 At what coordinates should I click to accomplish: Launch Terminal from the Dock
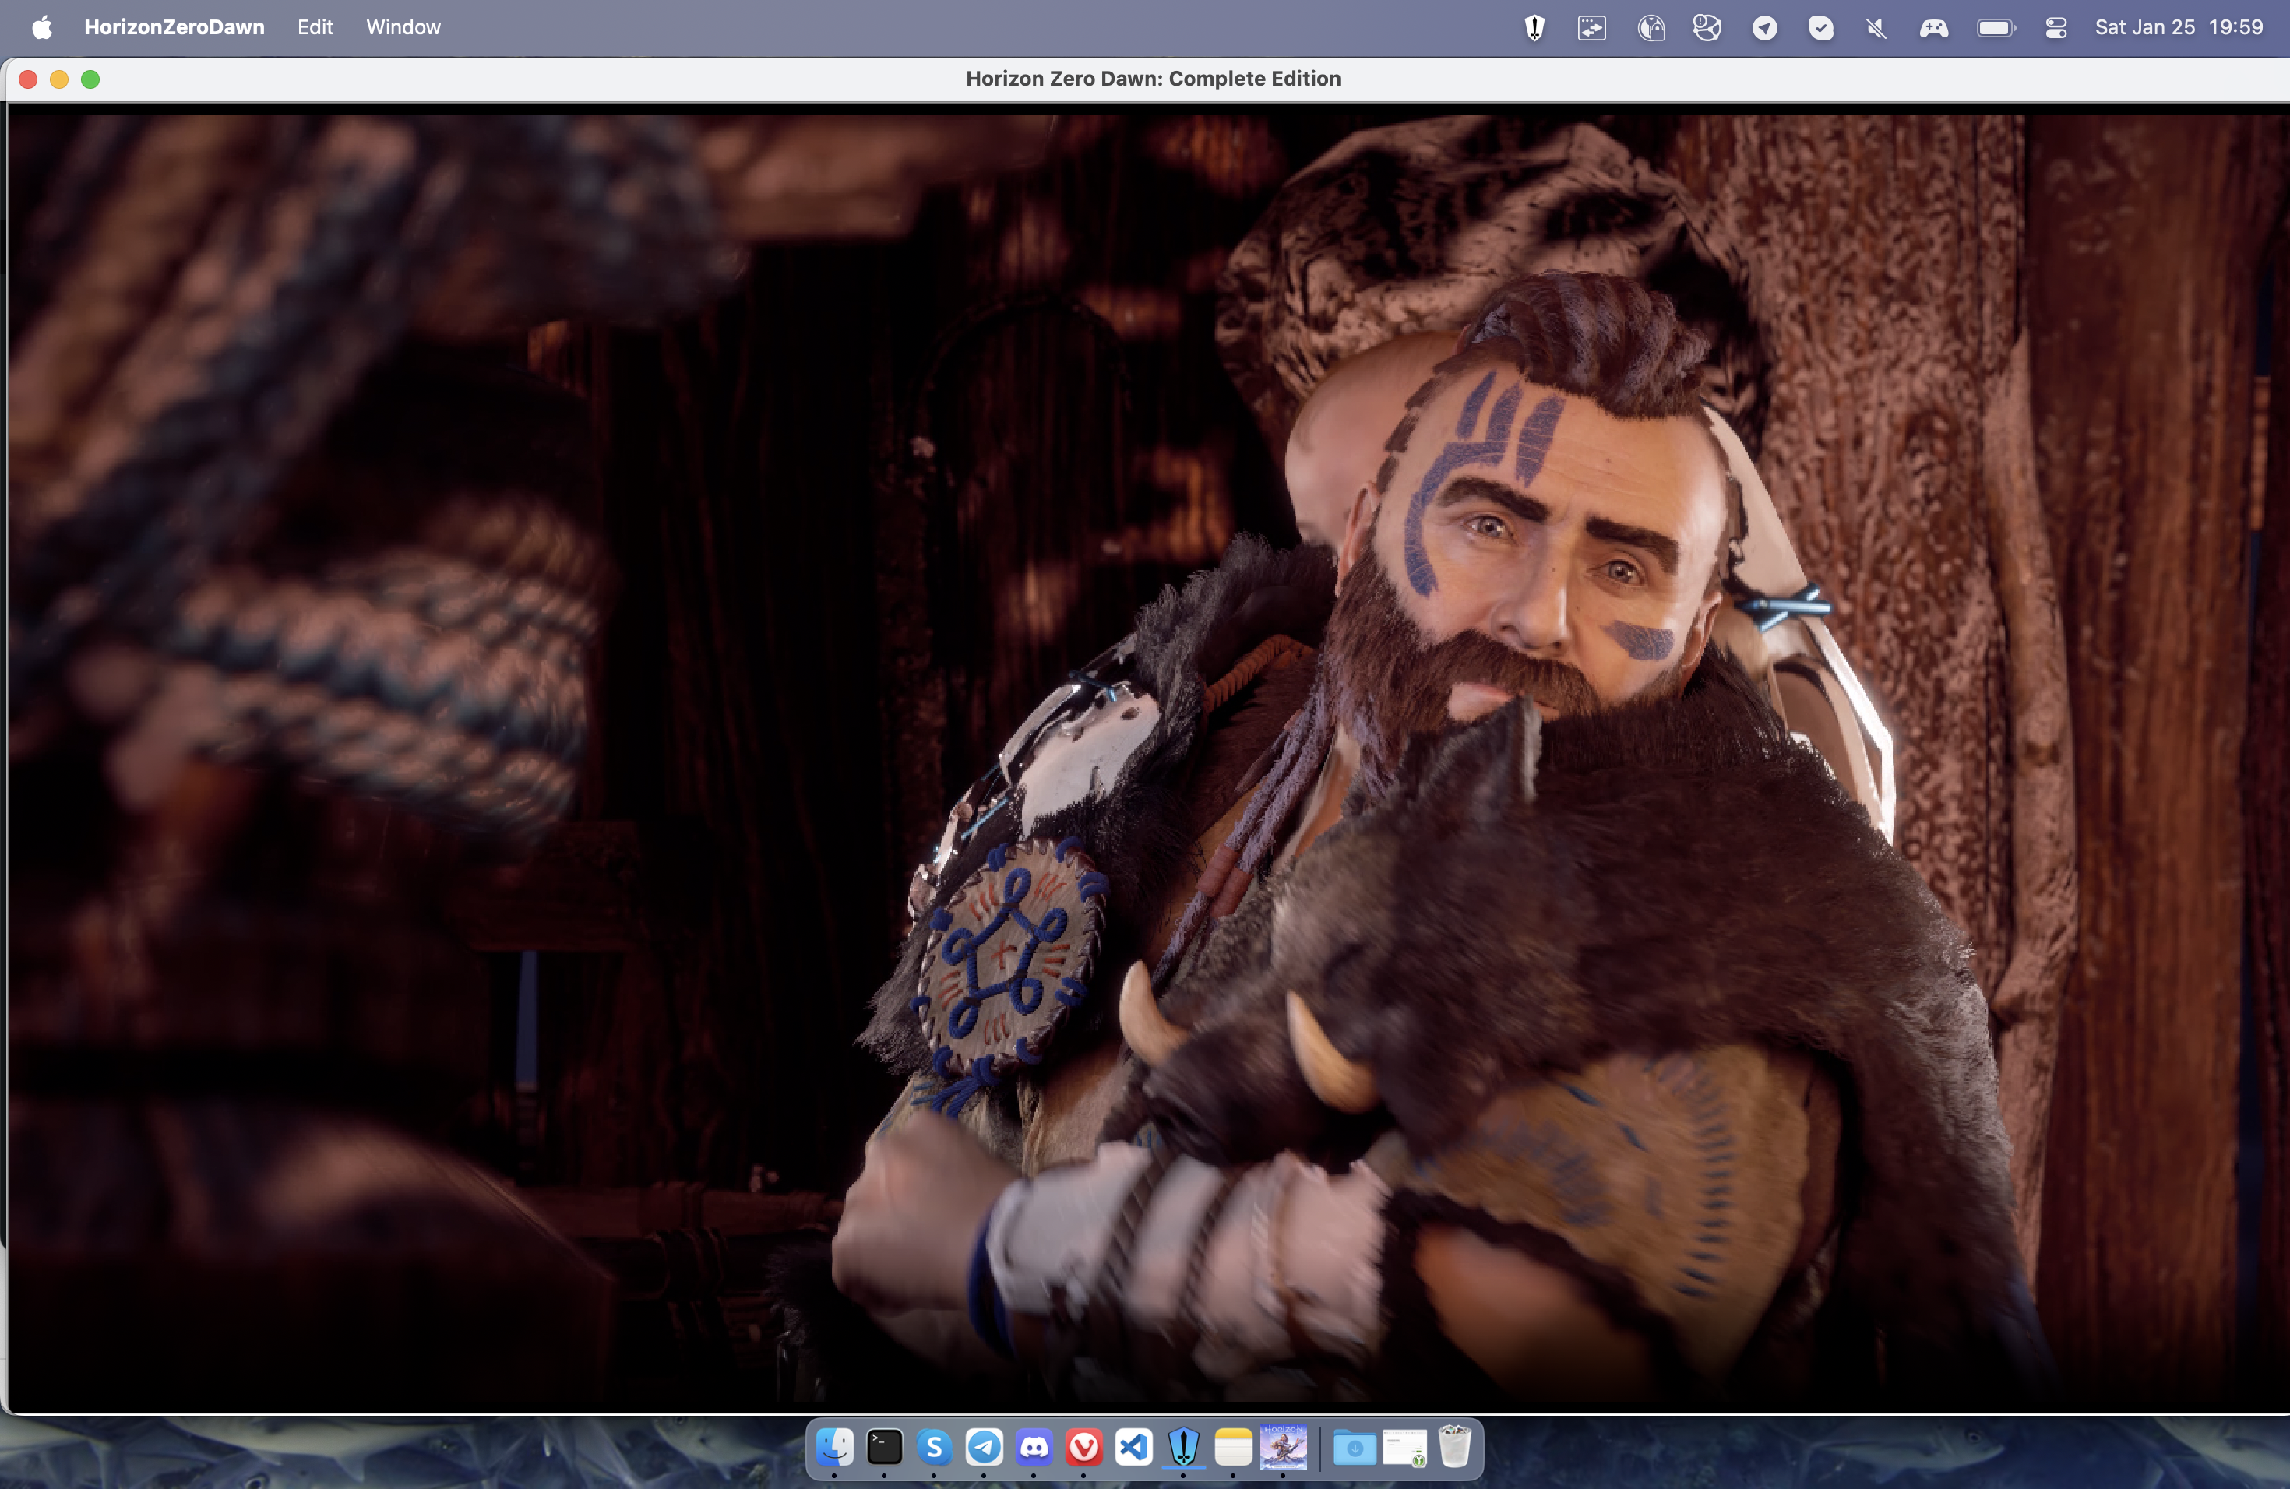click(884, 1447)
